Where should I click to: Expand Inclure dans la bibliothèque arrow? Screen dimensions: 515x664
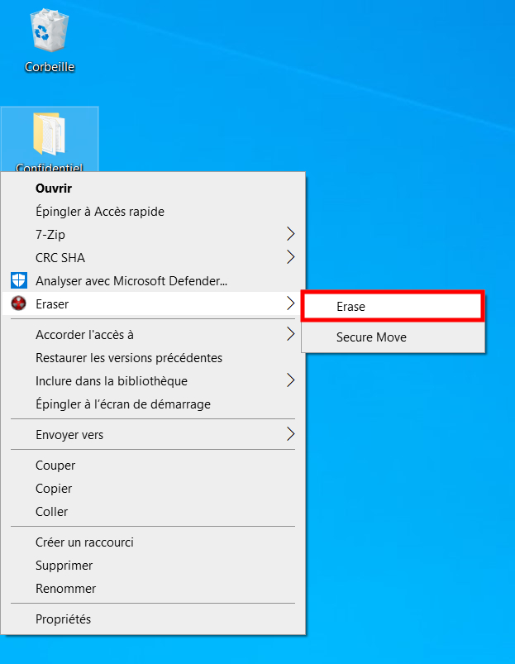290,380
